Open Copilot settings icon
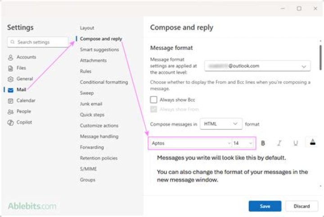 (10, 123)
